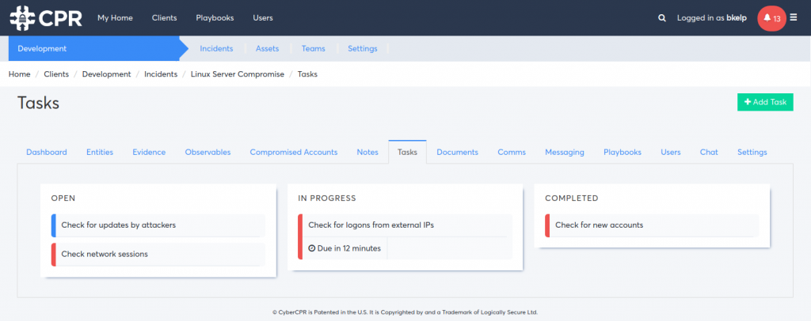This screenshot has height=321, width=811.
Task: Click the Development breadcrumb
Action: [106, 74]
